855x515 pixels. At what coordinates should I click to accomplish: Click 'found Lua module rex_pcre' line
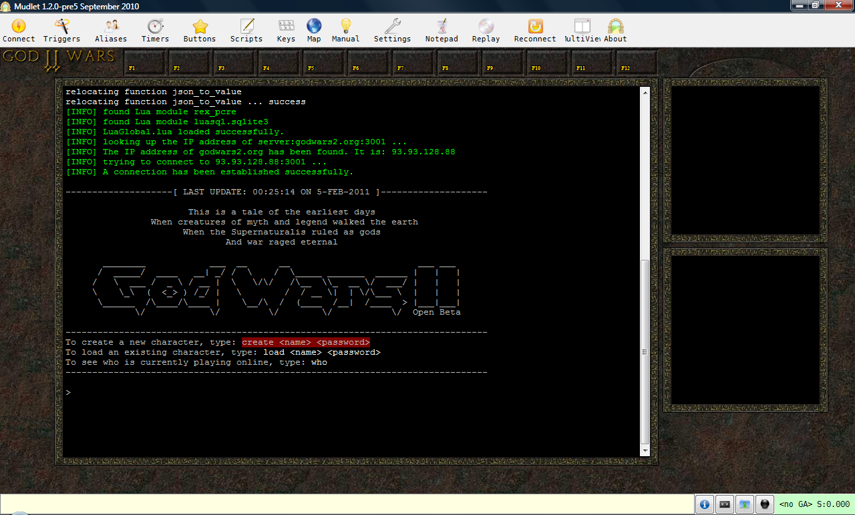coord(151,112)
